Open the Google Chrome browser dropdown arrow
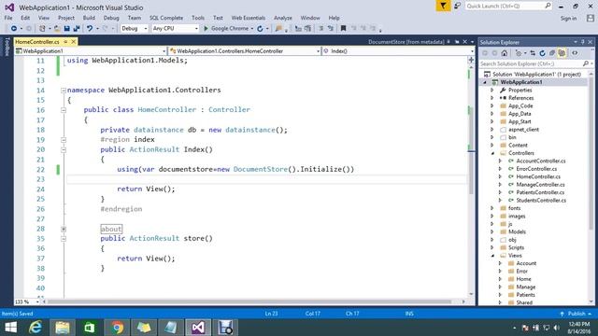Image resolution: width=598 pixels, height=336 pixels. pyautogui.click(x=252, y=29)
